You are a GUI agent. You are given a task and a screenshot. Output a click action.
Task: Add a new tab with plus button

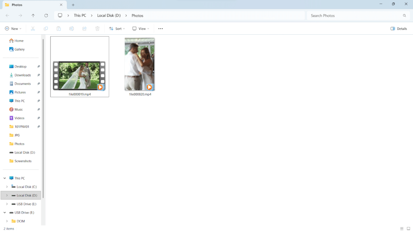(73, 5)
